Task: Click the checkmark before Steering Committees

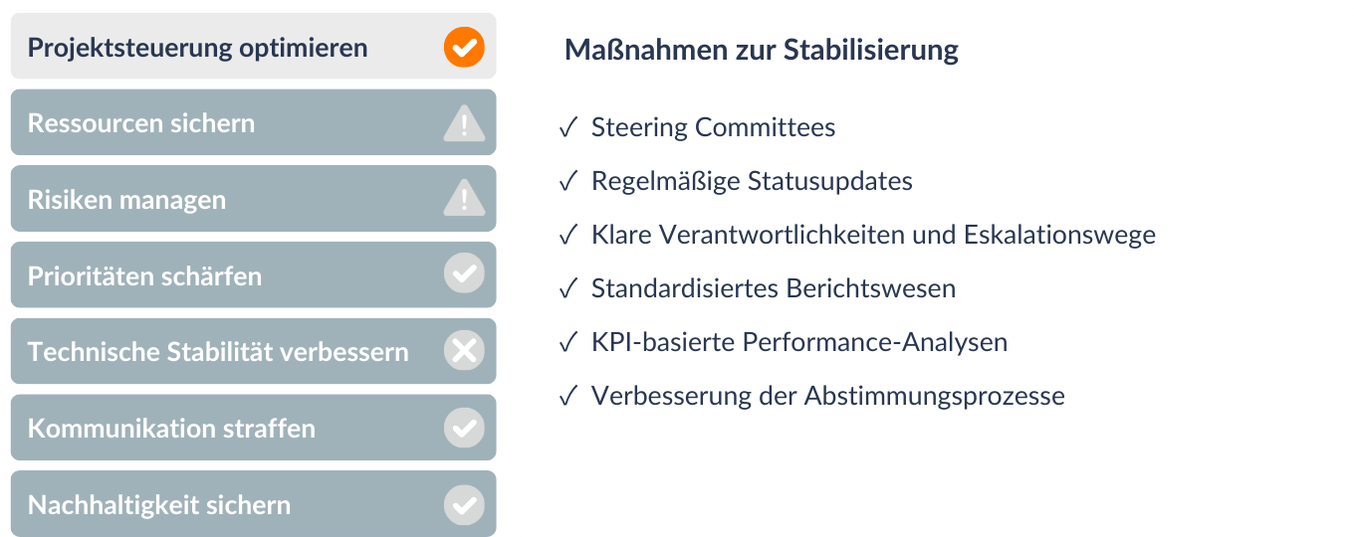Action: (568, 127)
